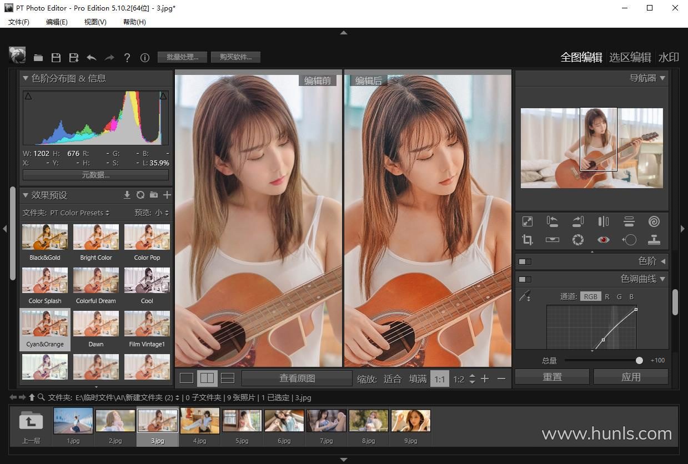Switch to side-by-side split view layout
This screenshot has width=688, height=464.
(207, 379)
